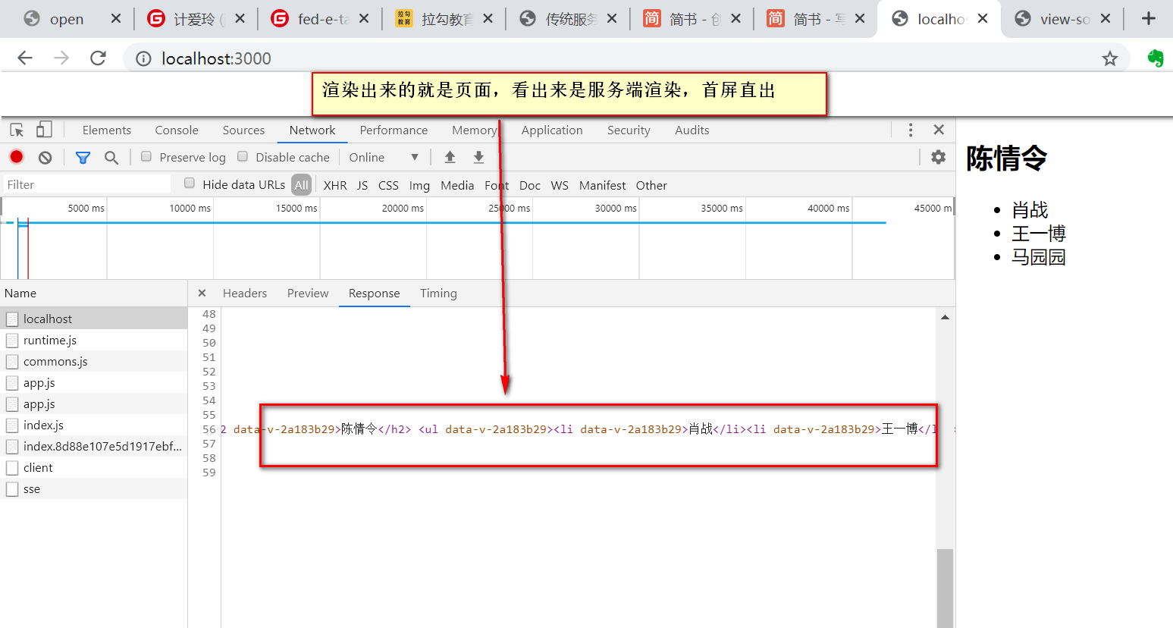Image resolution: width=1173 pixels, height=628 pixels.
Task: Open the Application panel
Action: click(x=552, y=130)
